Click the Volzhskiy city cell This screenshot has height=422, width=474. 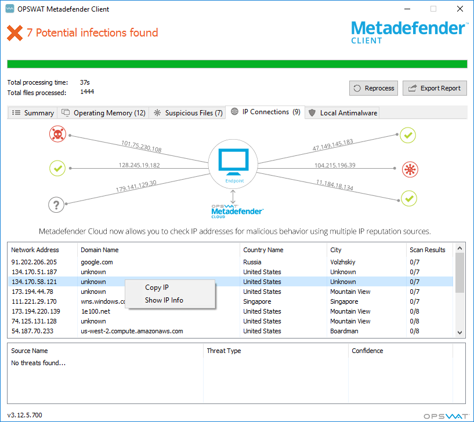(342, 262)
